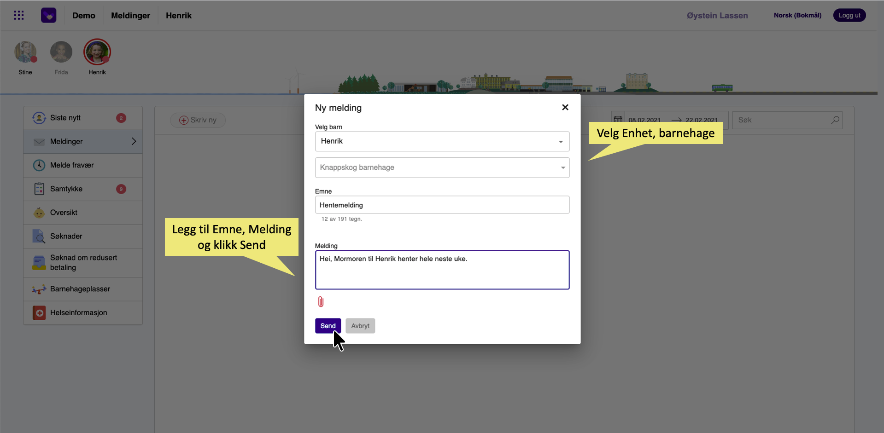Click Avbryt to cancel the message
Image resolution: width=884 pixels, height=433 pixels.
point(360,326)
